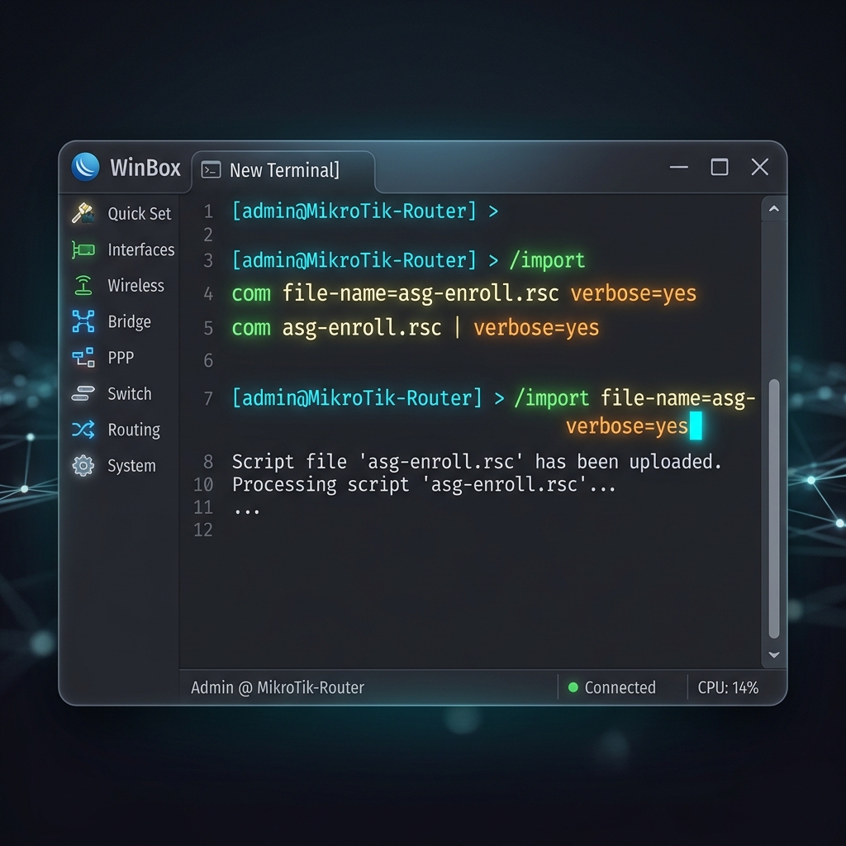Open the Interfaces menu label
846x846 pixels.
pyautogui.click(x=140, y=250)
